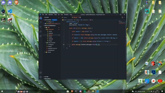Open Nox desktop shortcut
This screenshot has height=93, width=165.
(3, 12)
